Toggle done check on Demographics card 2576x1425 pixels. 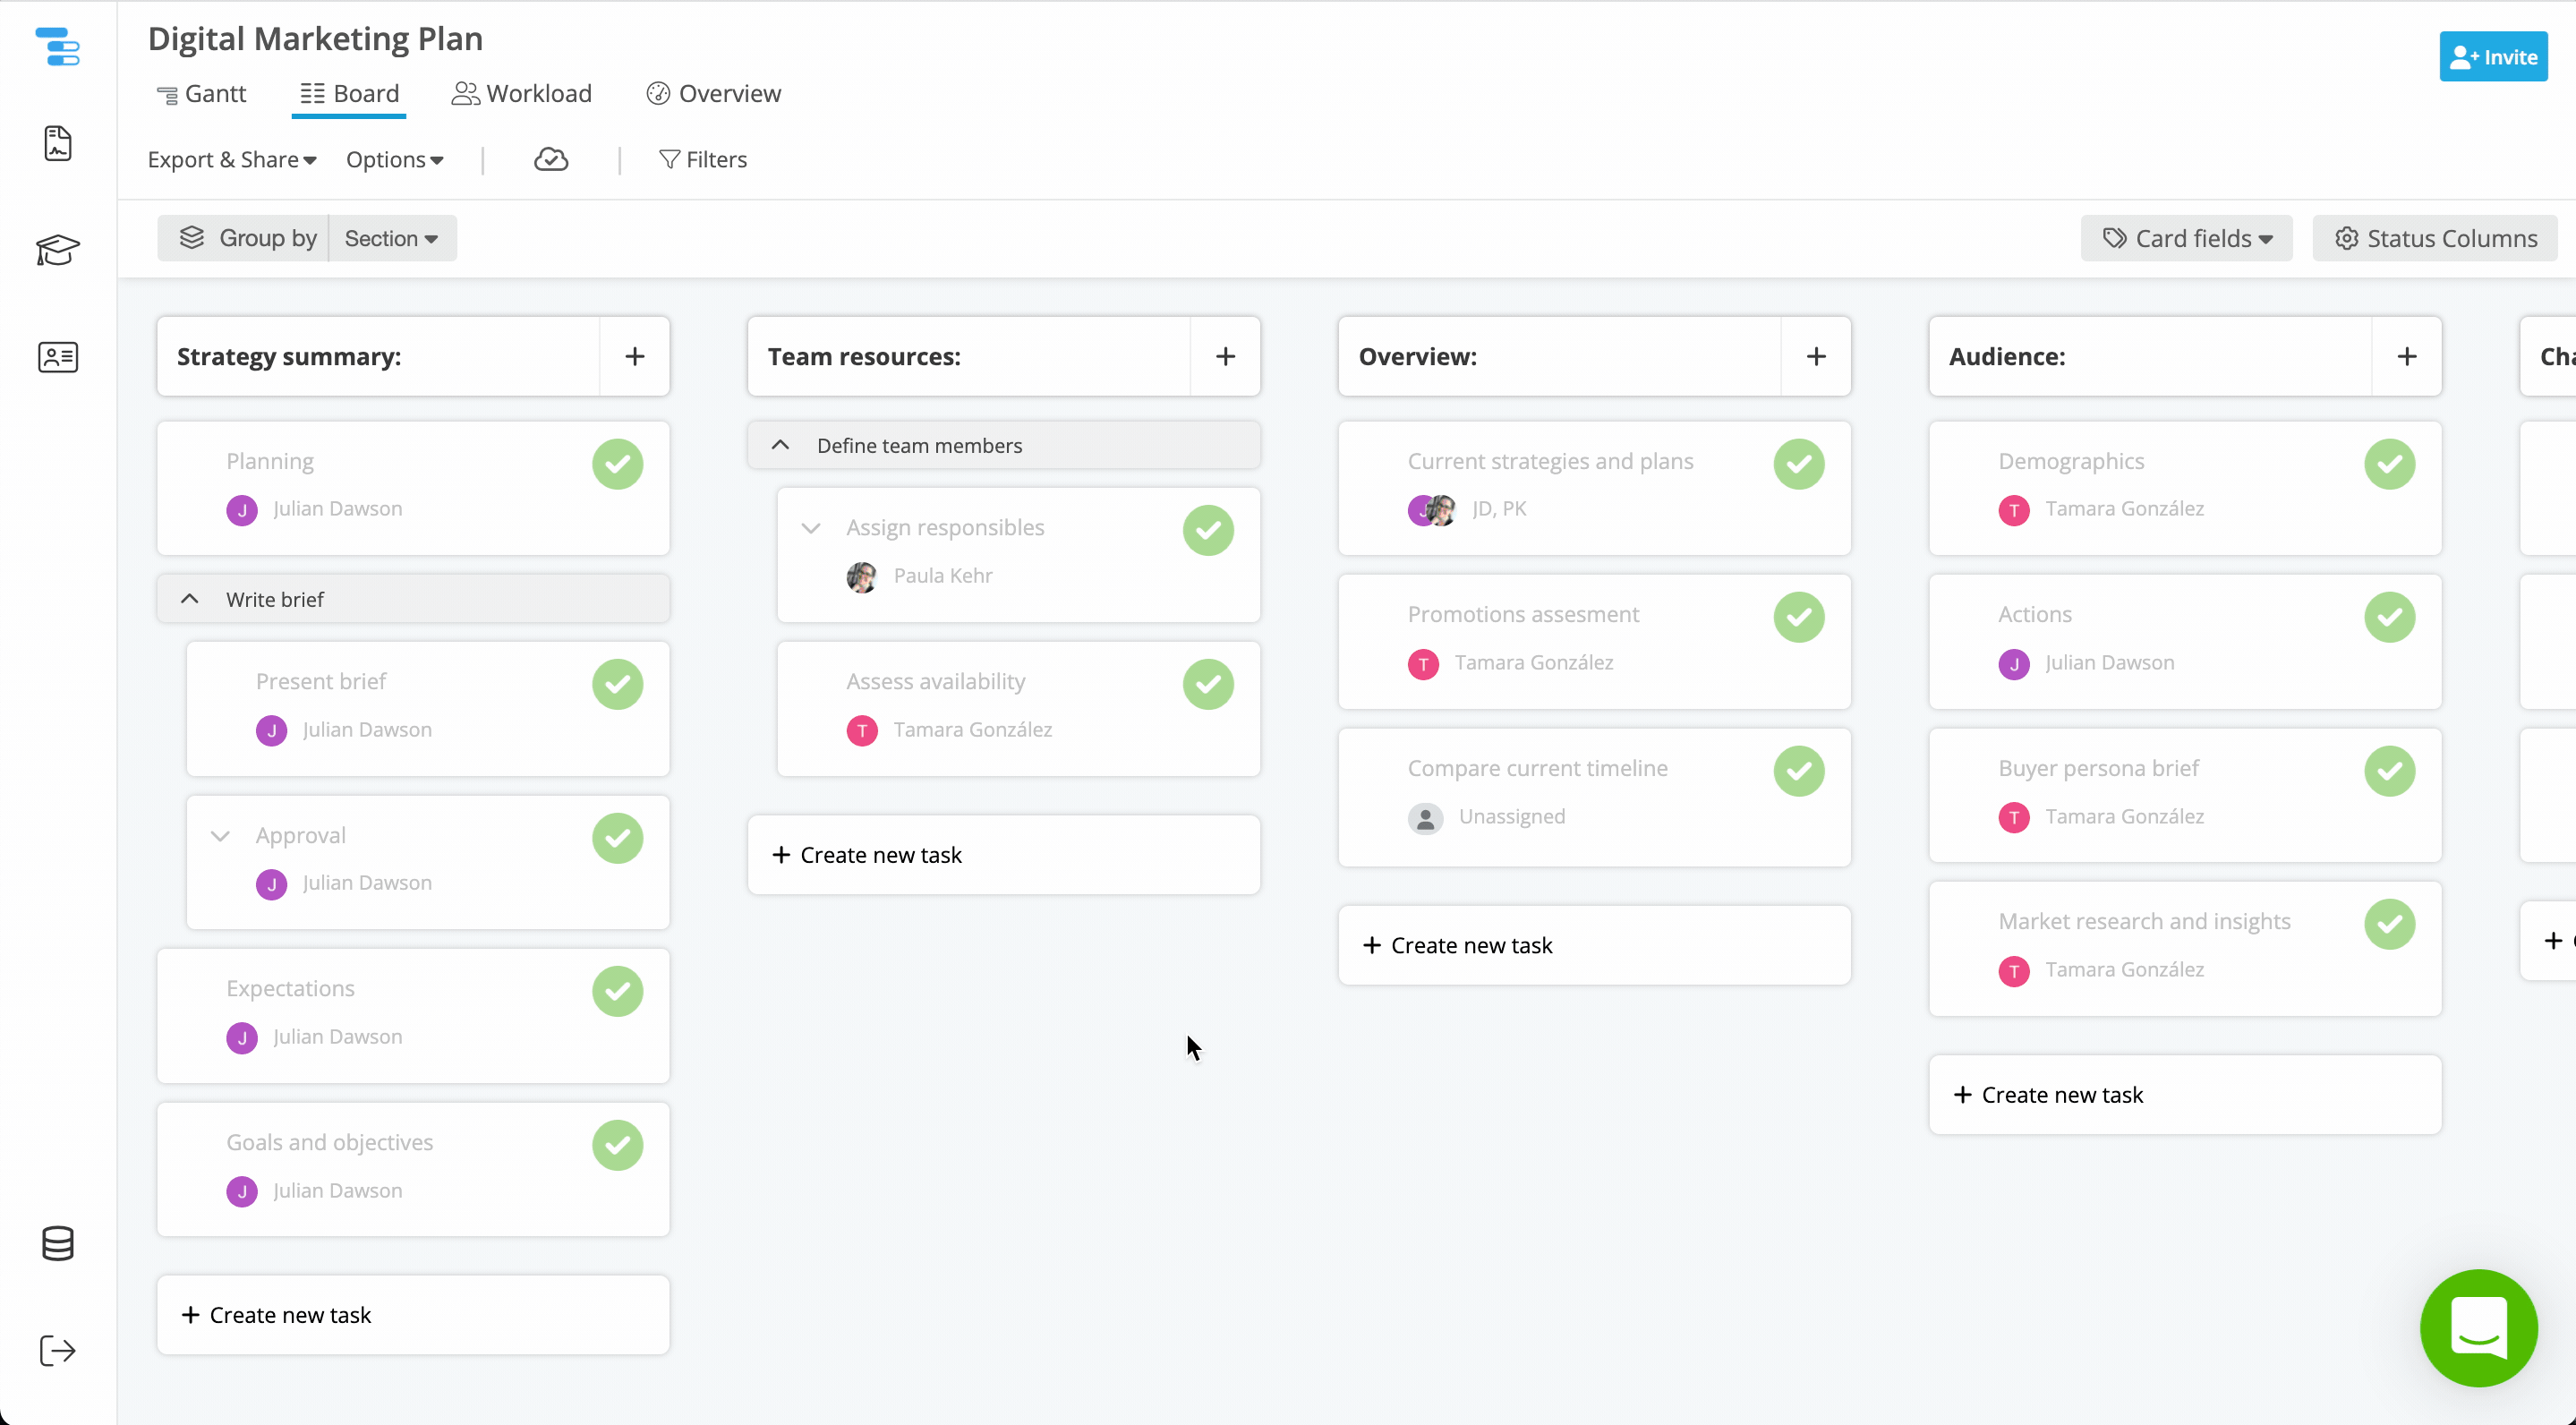pyautogui.click(x=2389, y=464)
